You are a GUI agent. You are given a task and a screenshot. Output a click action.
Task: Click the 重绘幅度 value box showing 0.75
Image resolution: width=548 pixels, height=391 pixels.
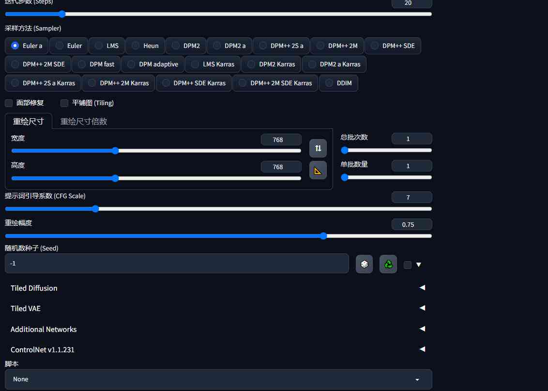(411, 224)
